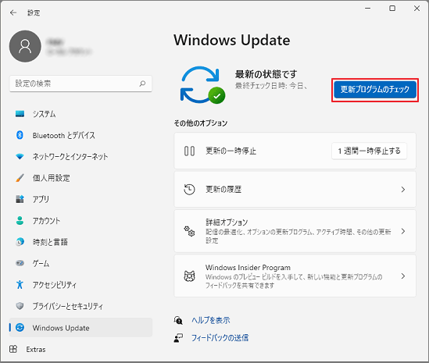Click the 詳細オプション gears icon
Screen dimensions: 429x363
tap(189, 231)
